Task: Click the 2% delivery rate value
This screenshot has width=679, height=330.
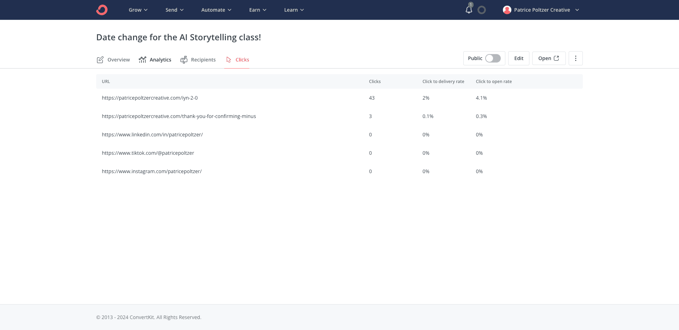Action: [x=426, y=98]
